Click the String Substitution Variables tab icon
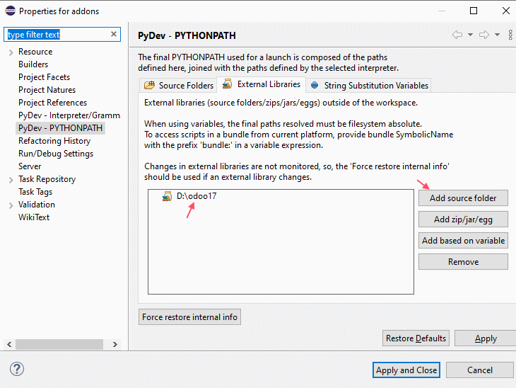 pyautogui.click(x=315, y=86)
